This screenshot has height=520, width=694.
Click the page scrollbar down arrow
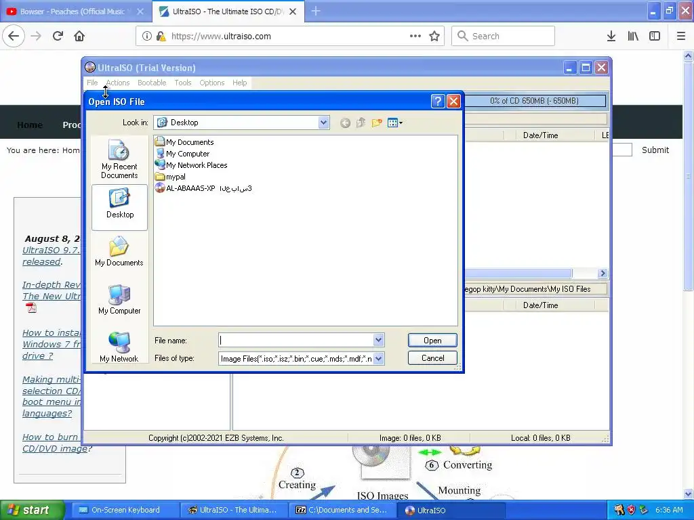(689, 494)
